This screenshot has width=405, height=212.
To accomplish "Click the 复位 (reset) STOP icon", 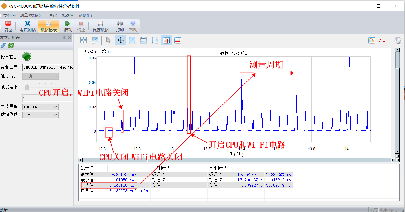I will [8, 26].
